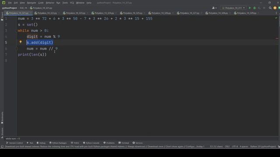Screen dimensions: 280x157
Task: Open the Bookmarks tool window sidebar button
Action: point(2,118)
